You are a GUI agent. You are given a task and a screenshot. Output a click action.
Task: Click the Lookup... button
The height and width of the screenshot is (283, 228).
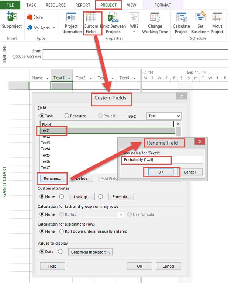(x=82, y=197)
